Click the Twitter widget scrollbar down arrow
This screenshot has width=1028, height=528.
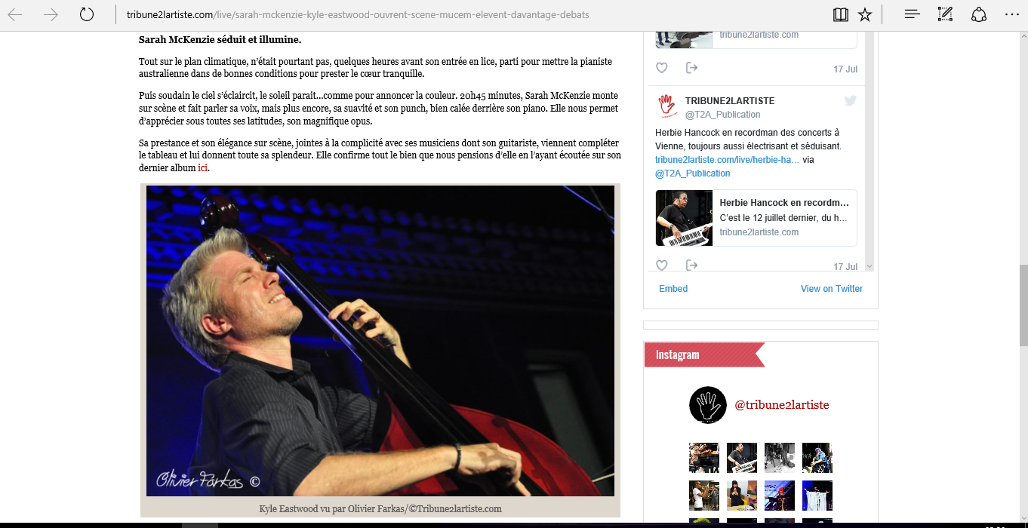(x=869, y=266)
